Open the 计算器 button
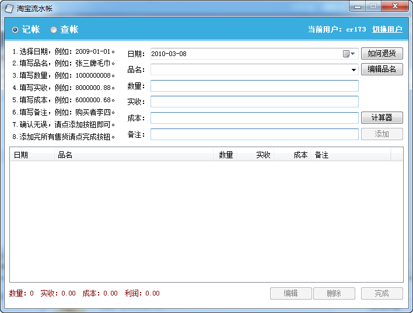The height and width of the screenshot is (313, 413). (x=381, y=117)
